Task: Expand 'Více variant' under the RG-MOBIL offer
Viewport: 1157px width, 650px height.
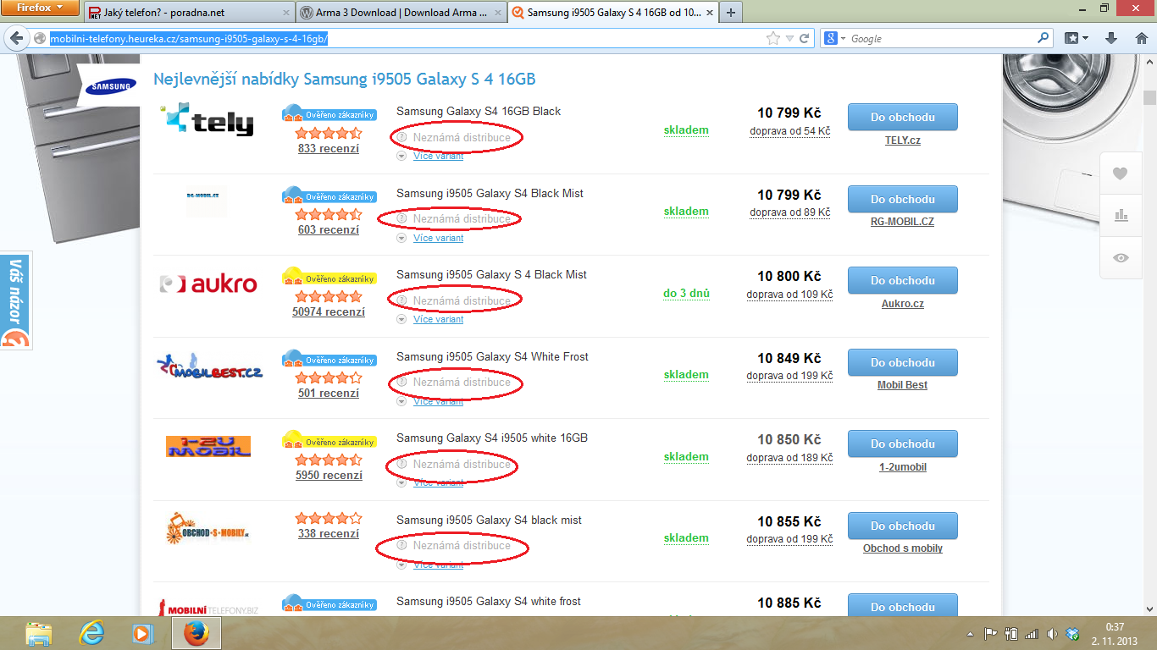Action: [438, 238]
